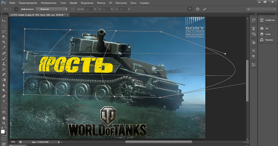
Task: Toggle Quick Mask mode
Action: (4, 139)
